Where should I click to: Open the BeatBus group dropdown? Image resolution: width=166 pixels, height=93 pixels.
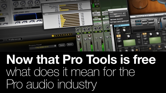[97, 24]
